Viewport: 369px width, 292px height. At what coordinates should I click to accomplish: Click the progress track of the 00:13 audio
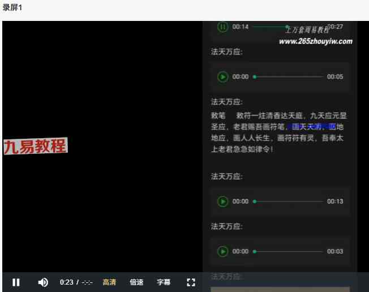[288, 201]
